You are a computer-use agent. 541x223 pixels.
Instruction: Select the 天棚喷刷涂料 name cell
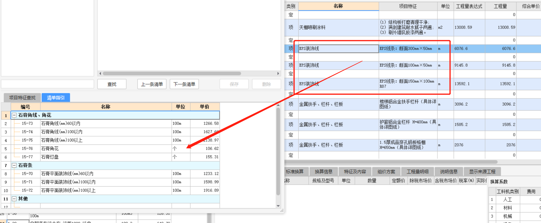tap(338, 27)
